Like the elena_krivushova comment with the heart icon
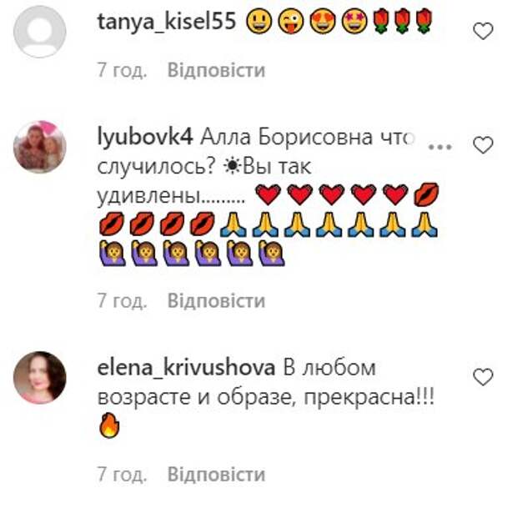This screenshot has height=513, width=517. (x=483, y=377)
